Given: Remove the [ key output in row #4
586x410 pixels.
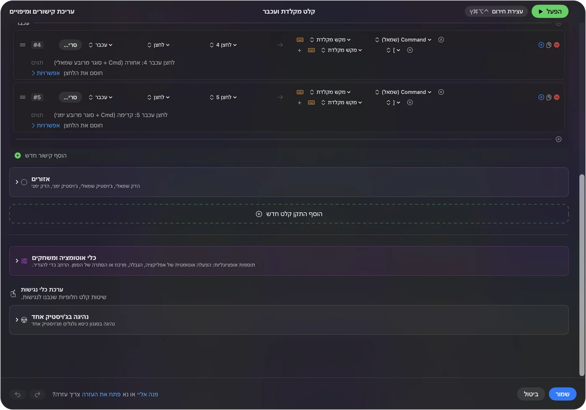Looking at the screenshot, I should coord(410,50).
